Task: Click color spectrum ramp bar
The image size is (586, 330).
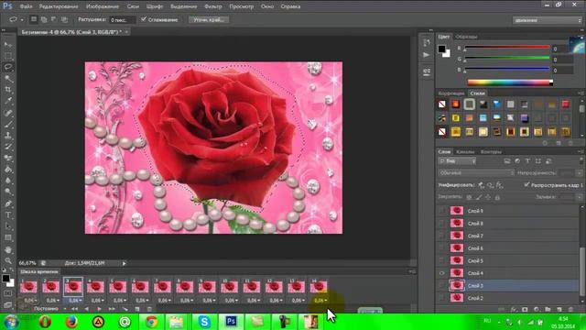Action: (x=510, y=82)
